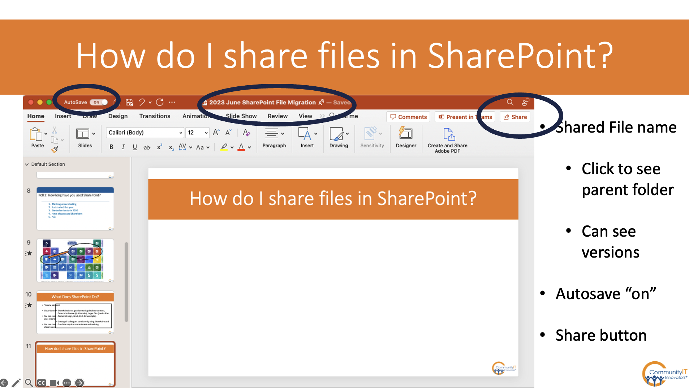Select slide 9 thumbnail in the panel
689x388 pixels.
click(x=75, y=260)
